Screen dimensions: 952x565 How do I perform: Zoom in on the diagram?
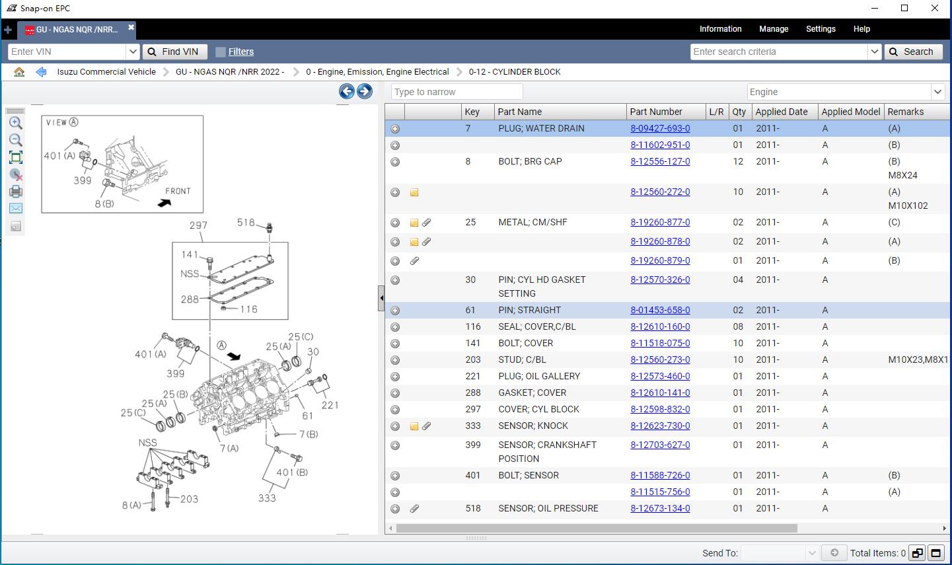(x=16, y=123)
